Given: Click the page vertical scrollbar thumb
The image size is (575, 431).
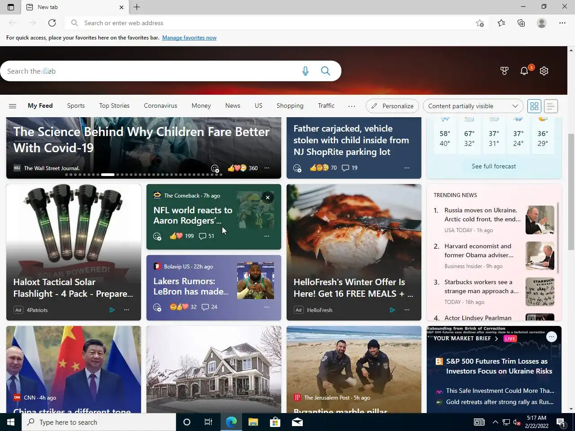Looking at the screenshot, I should [571, 192].
